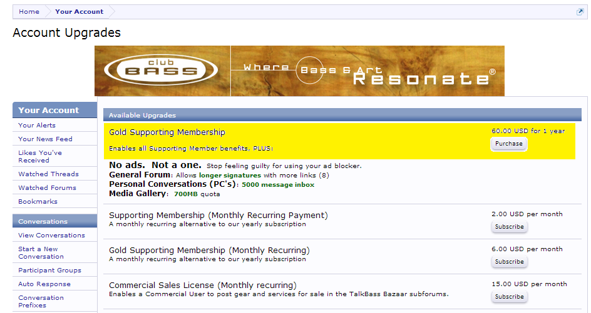Click the Account Upgrades page heading
Image resolution: width=591 pixels, height=313 pixels.
67,32
